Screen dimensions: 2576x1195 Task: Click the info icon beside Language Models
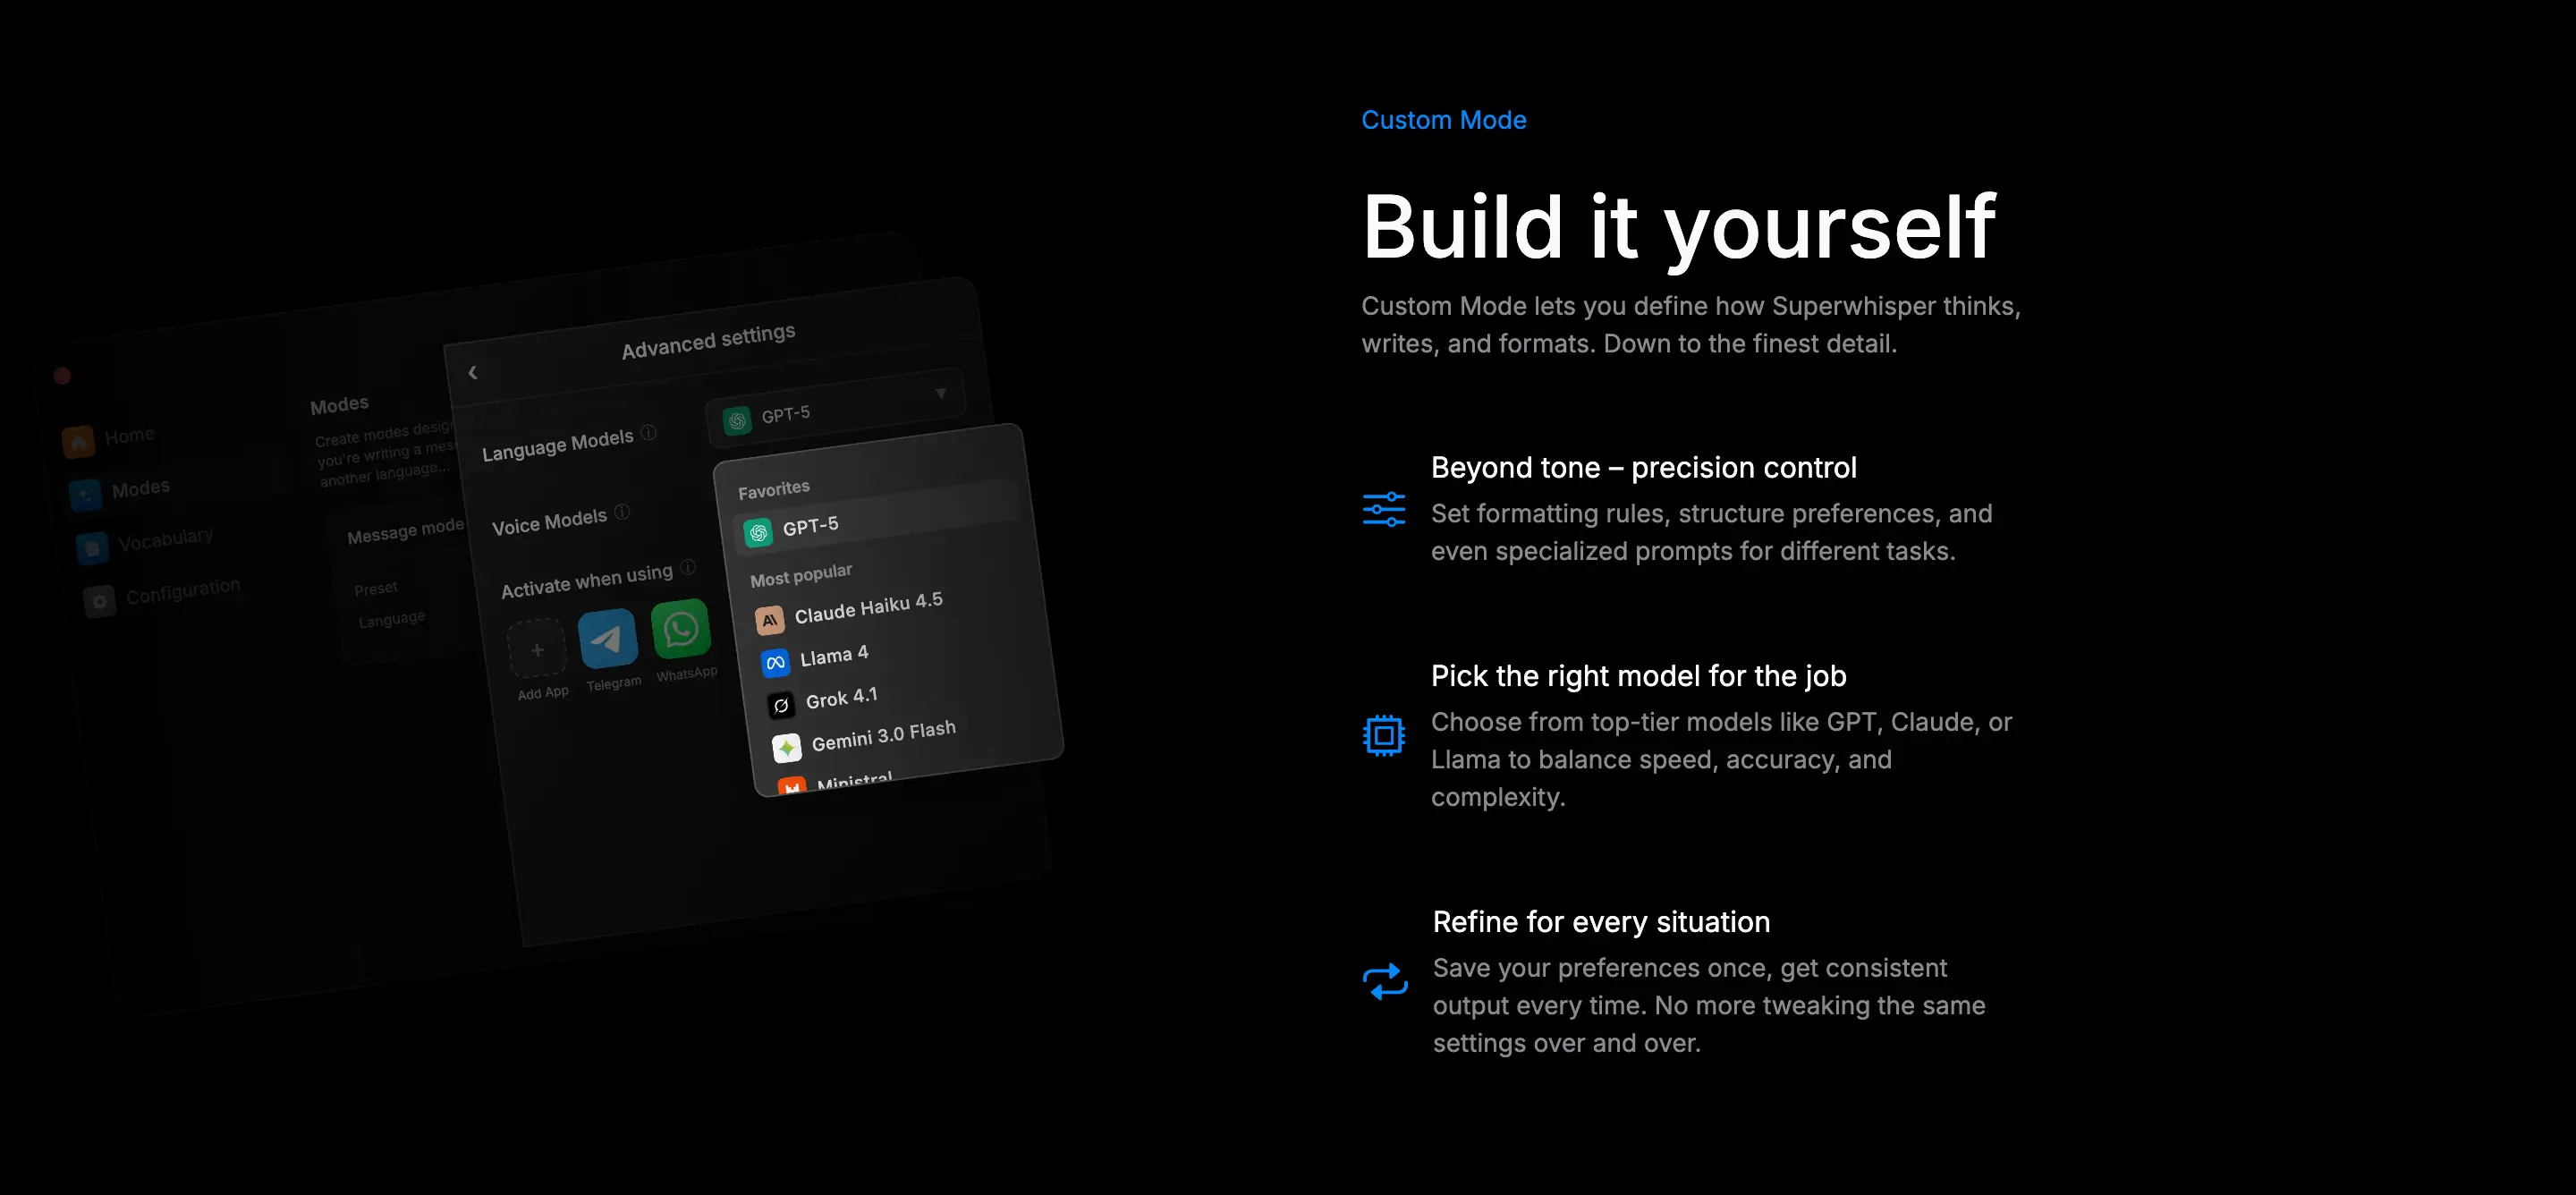649,432
